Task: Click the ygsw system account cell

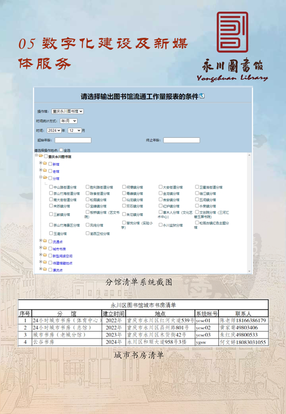Action: point(207,342)
